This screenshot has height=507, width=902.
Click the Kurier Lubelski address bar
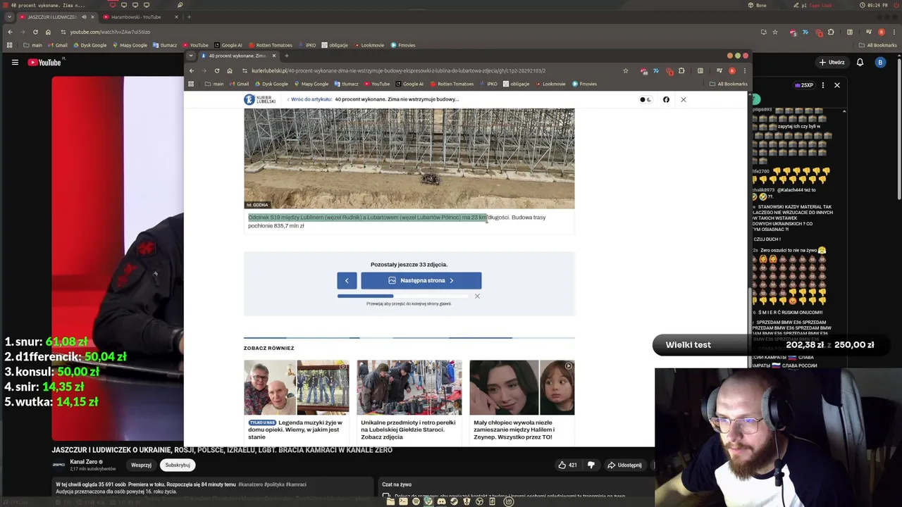(x=430, y=70)
